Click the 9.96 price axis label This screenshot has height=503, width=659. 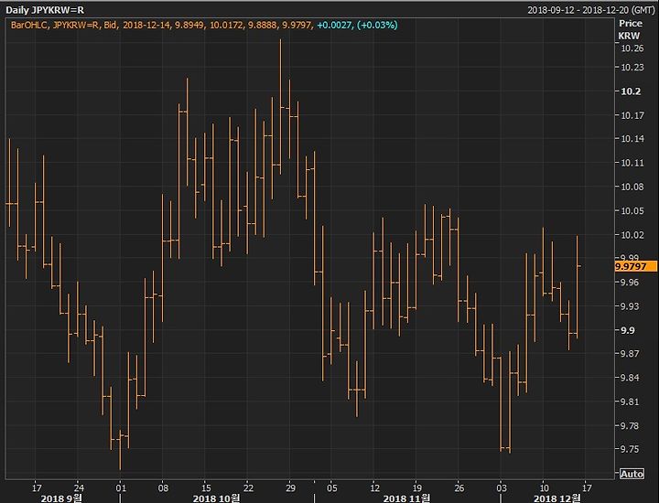tap(630, 282)
